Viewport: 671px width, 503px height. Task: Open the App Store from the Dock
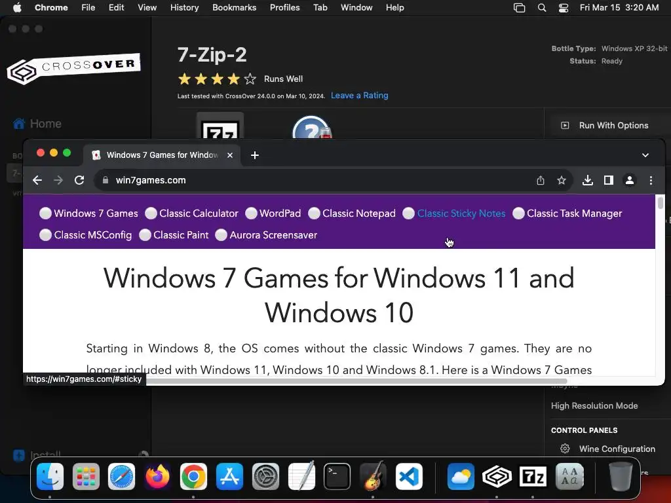[x=229, y=477]
